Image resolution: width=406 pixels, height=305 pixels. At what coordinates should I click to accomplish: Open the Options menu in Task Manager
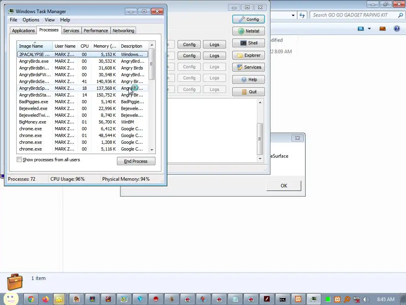pyautogui.click(x=31, y=20)
